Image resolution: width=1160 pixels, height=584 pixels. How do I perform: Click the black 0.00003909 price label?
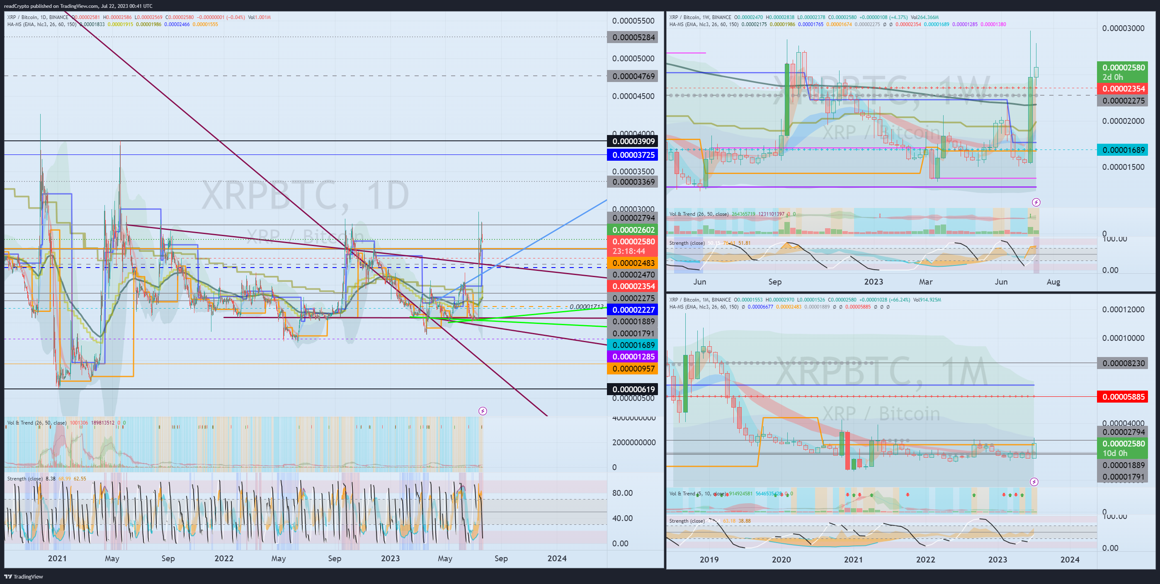pos(633,141)
